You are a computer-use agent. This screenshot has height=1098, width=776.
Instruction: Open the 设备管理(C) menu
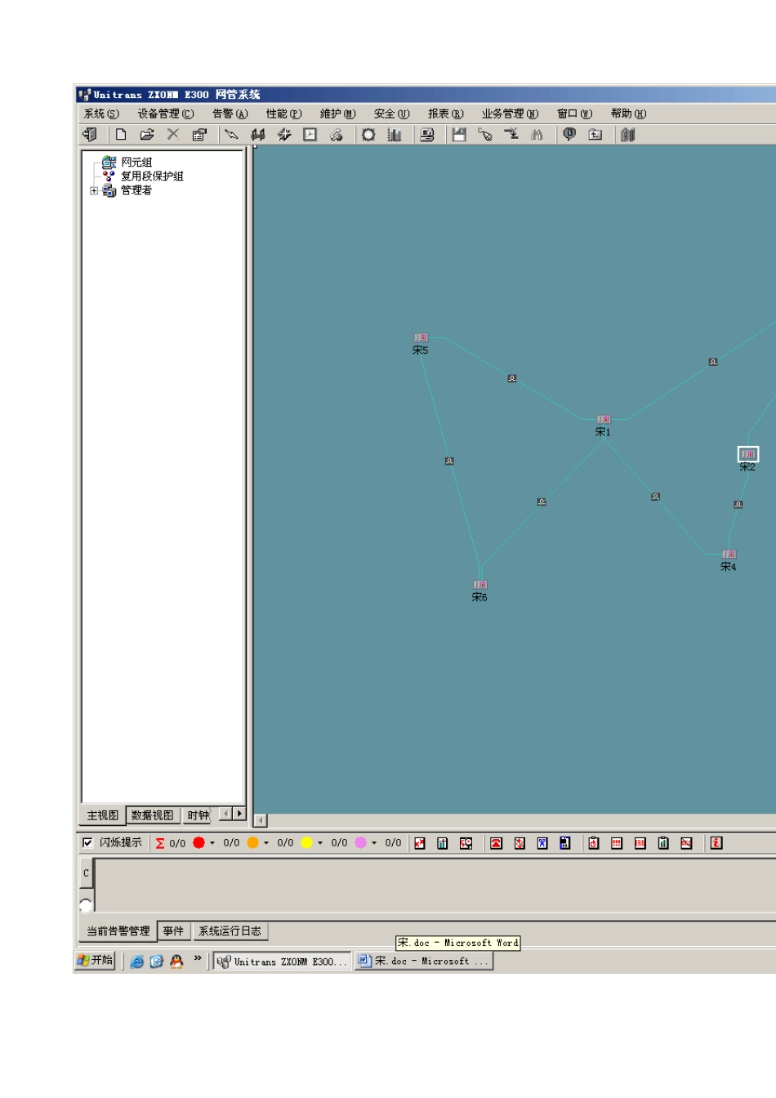166,114
